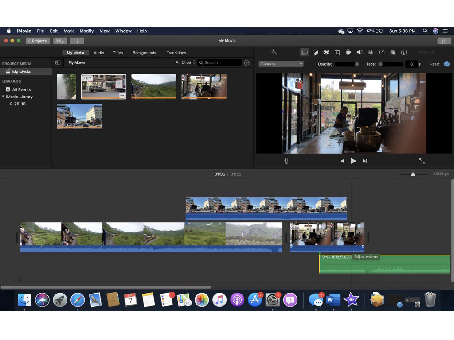Select the My Media tab
The height and width of the screenshot is (340, 454).
(75, 53)
